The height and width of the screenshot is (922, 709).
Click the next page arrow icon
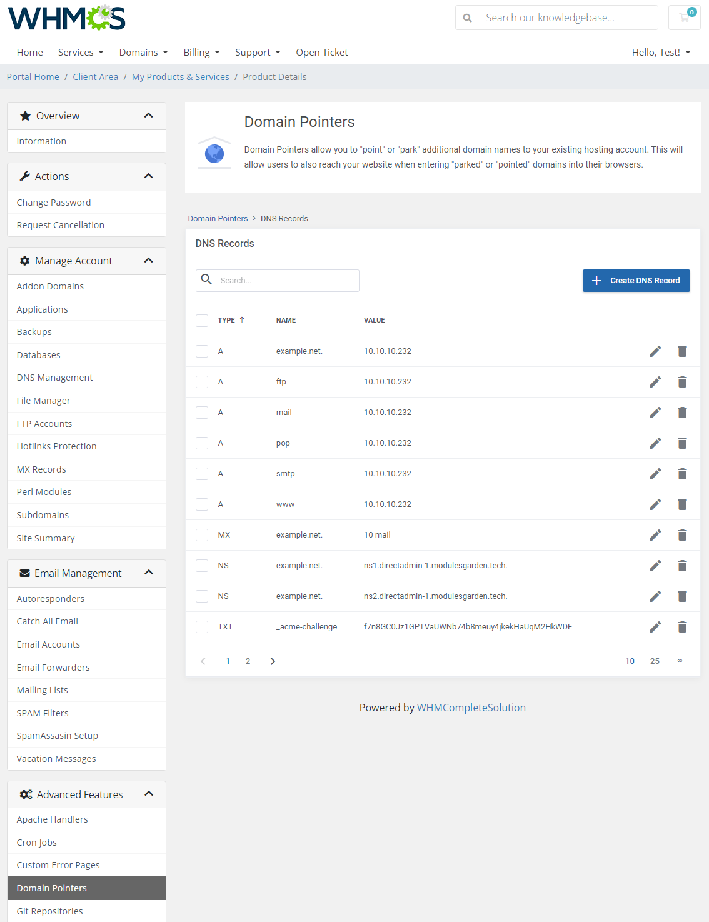click(273, 661)
